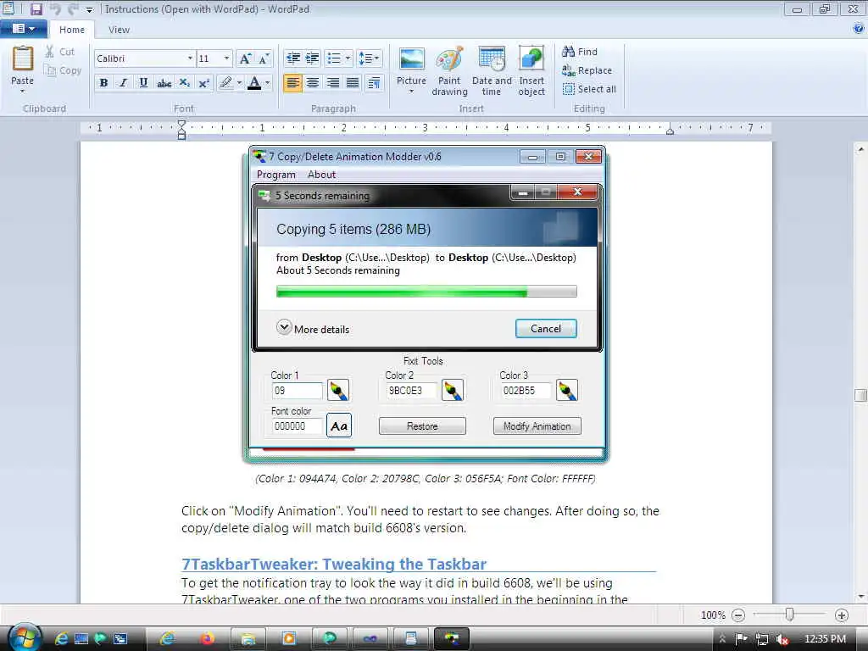Open the volume icon in system tray
The height and width of the screenshot is (651, 868).
pyautogui.click(x=782, y=639)
